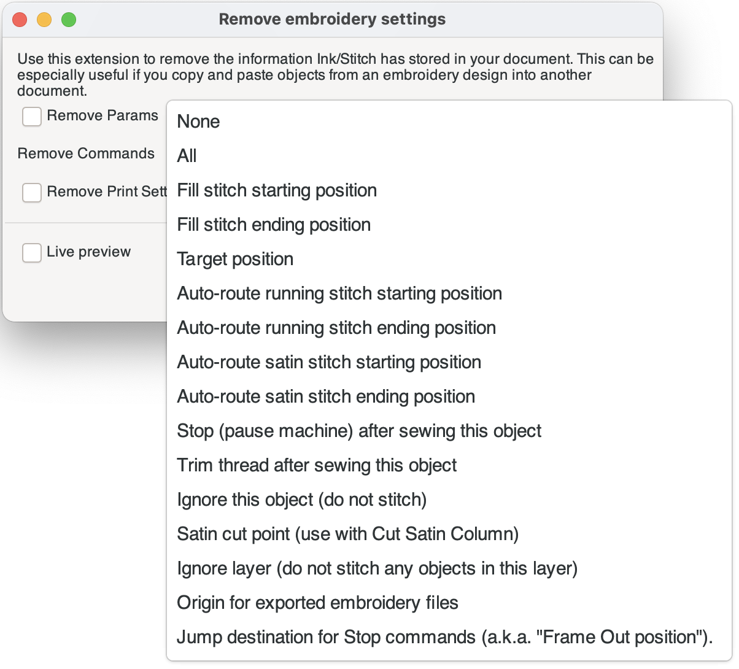
Task: Select None from the dropdown list
Action: pyautogui.click(x=449, y=122)
